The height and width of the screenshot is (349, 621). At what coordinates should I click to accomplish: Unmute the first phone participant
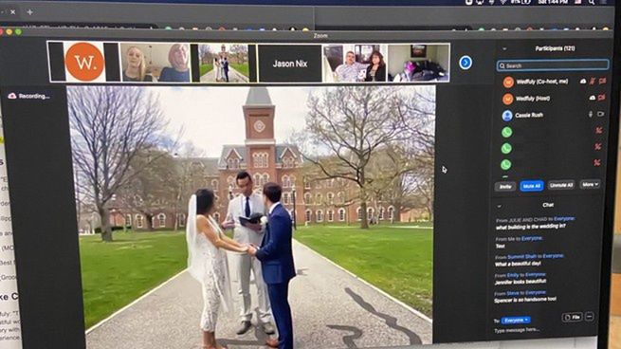599,130
